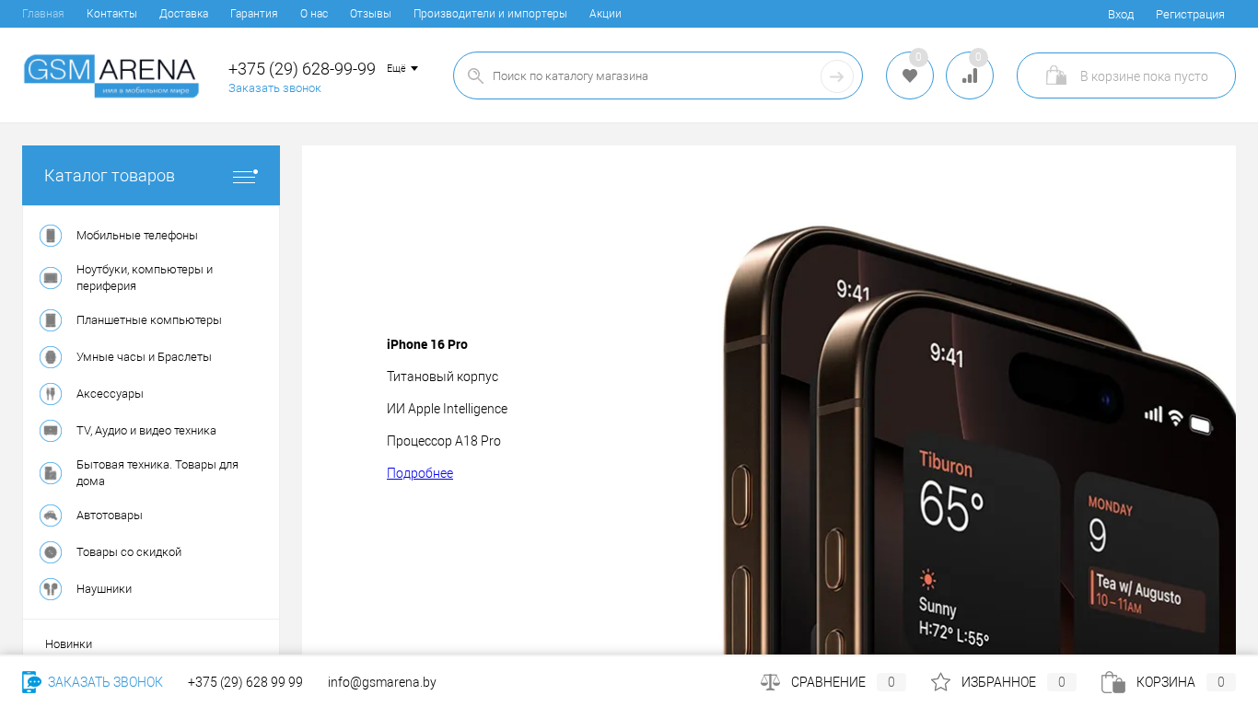This screenshot has height=707, width=1258.
Task: Click the 'Процессор A18 Pro' banner text
Action: tap(444, 441)
